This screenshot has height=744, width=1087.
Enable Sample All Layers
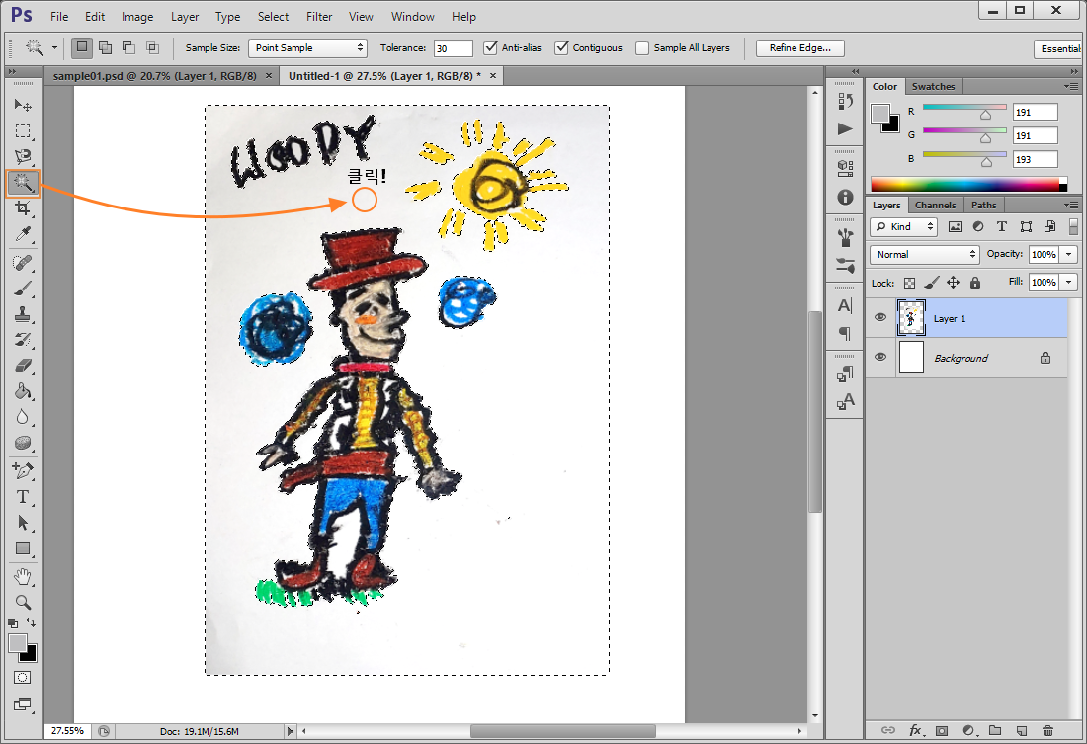tap(642, 47)
